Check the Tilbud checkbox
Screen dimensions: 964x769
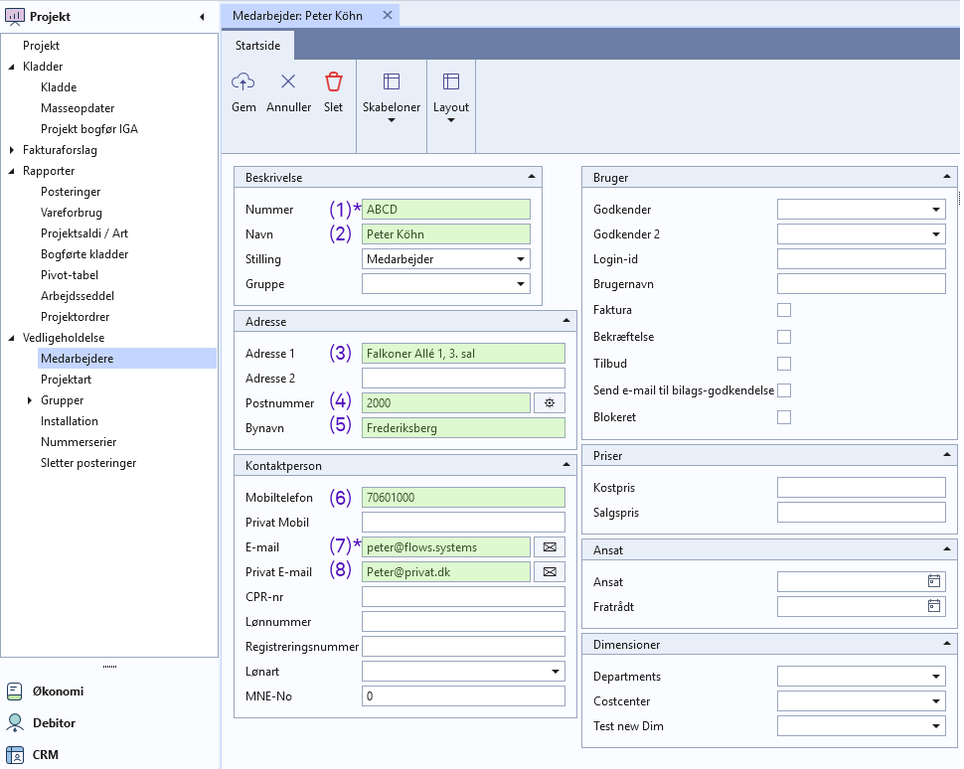pyautogui.click(x=784, y=364)
